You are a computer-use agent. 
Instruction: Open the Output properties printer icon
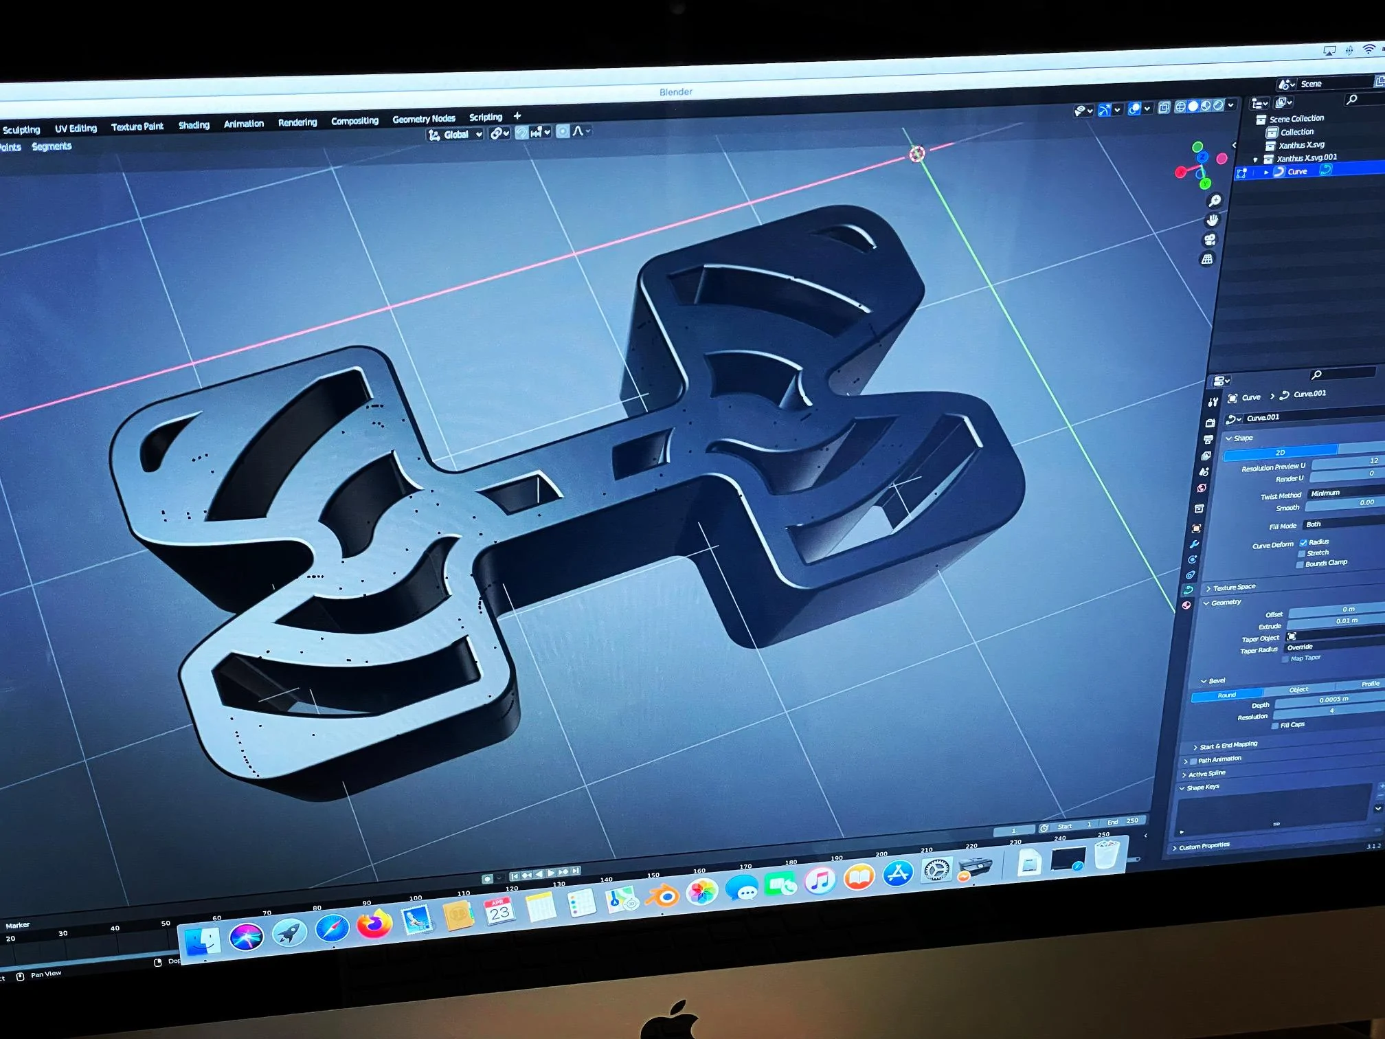click(1208, 439)
